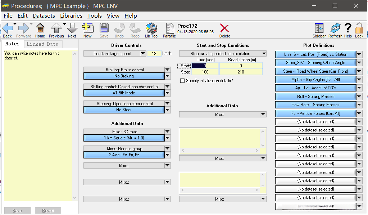Click Stop time 100 field
The height and width of the screenshot is (215, 368).
pyautogui.click(x=205, y=72)
